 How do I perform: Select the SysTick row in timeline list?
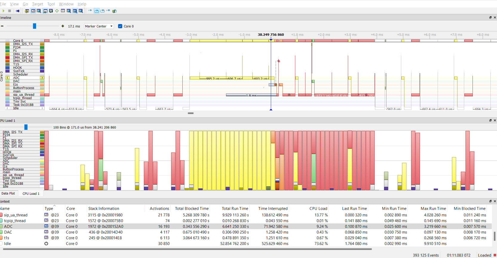25,71
